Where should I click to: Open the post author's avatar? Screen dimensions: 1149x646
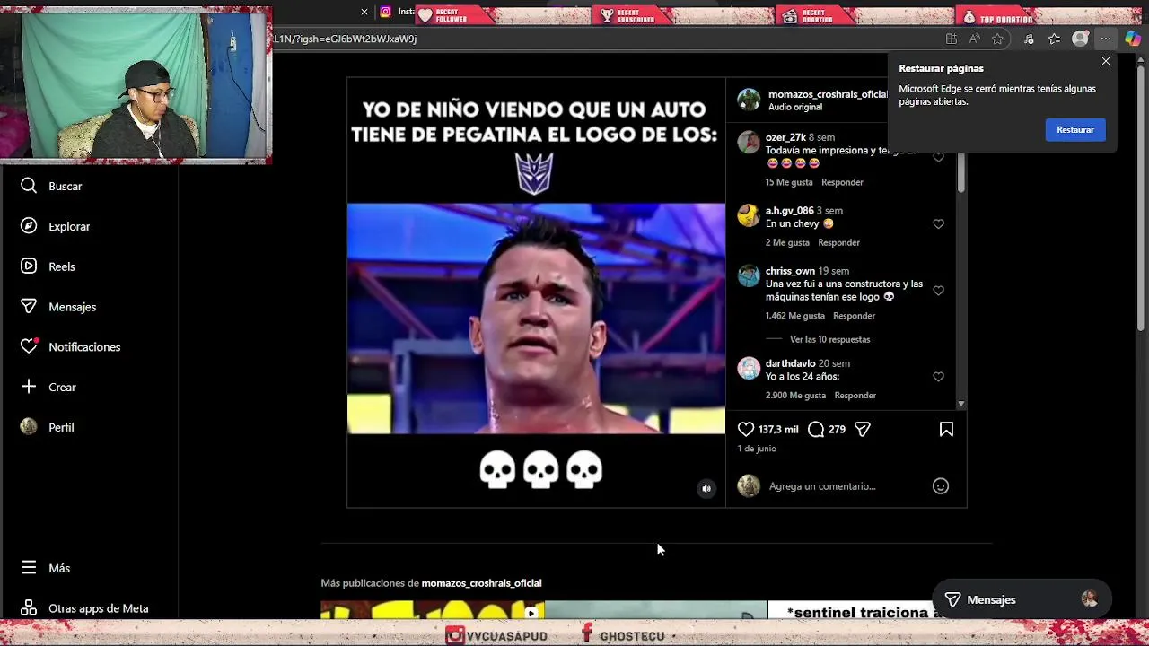coord(749,100)
